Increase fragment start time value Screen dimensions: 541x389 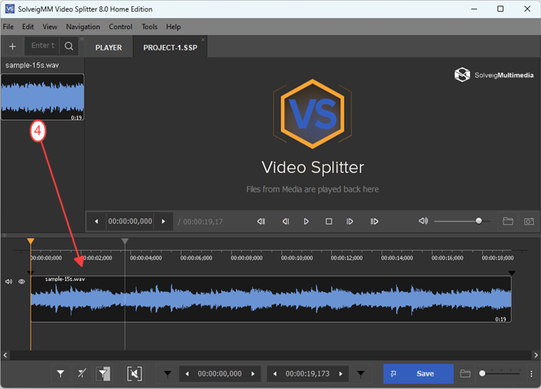(x=253, y=374)
